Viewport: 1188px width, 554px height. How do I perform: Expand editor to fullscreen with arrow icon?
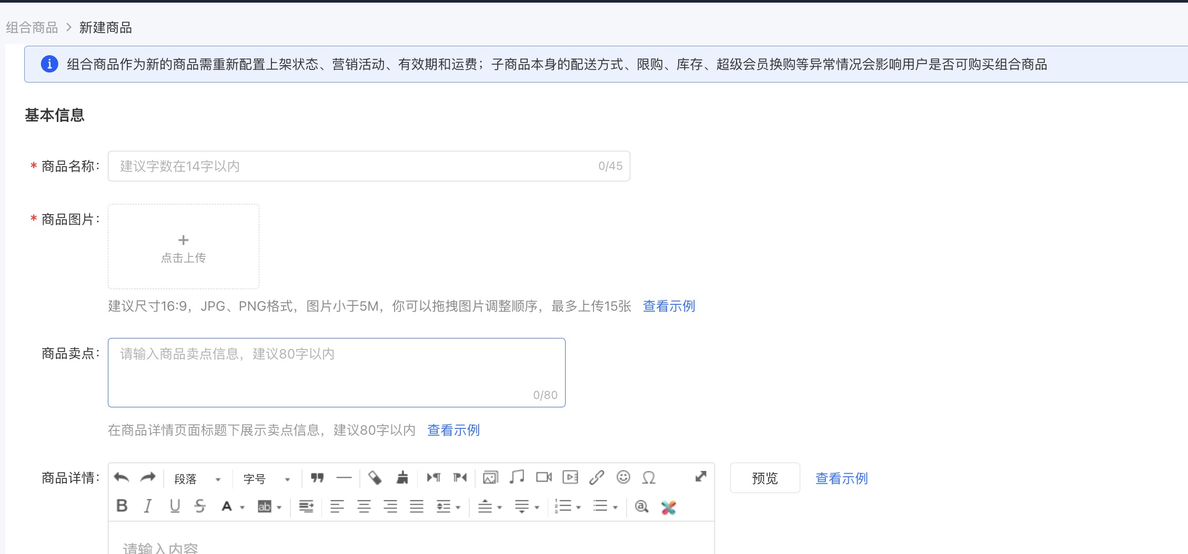700,477
